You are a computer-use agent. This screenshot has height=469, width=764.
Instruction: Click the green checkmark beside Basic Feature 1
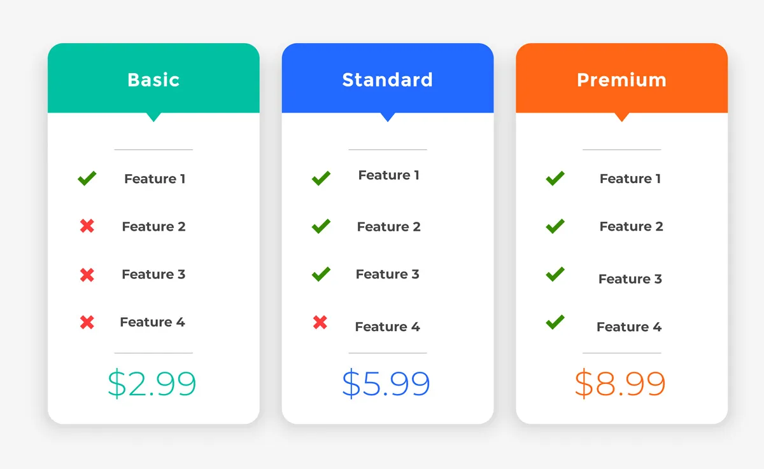87,179
